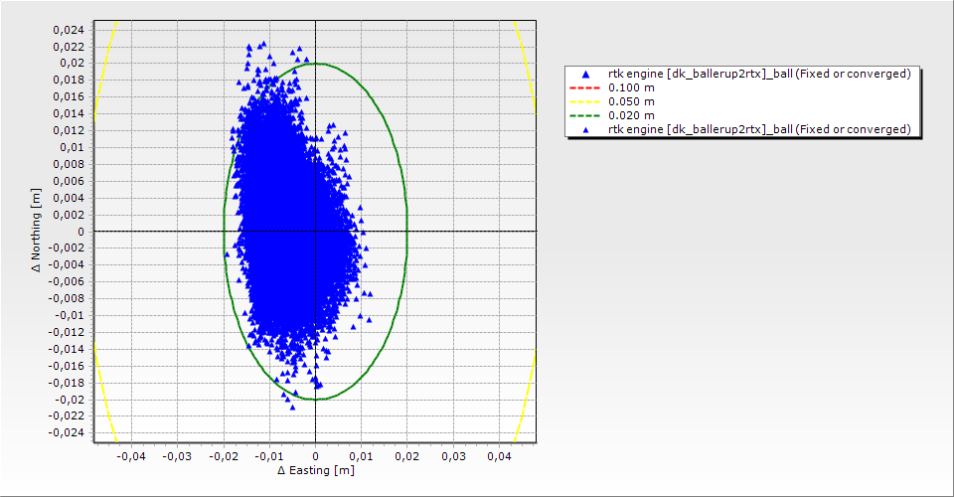Screen dimensions: 954x497
Task: Click the 0,014 label on the northing axis
Action: 69,113
